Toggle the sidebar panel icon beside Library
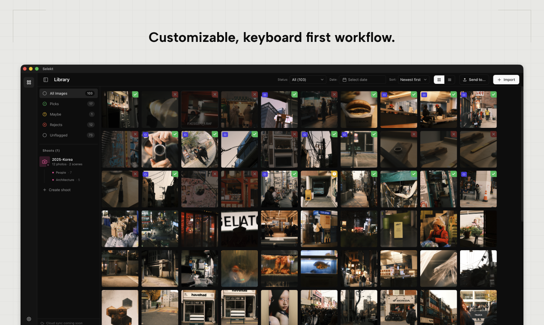 (46, 80)
